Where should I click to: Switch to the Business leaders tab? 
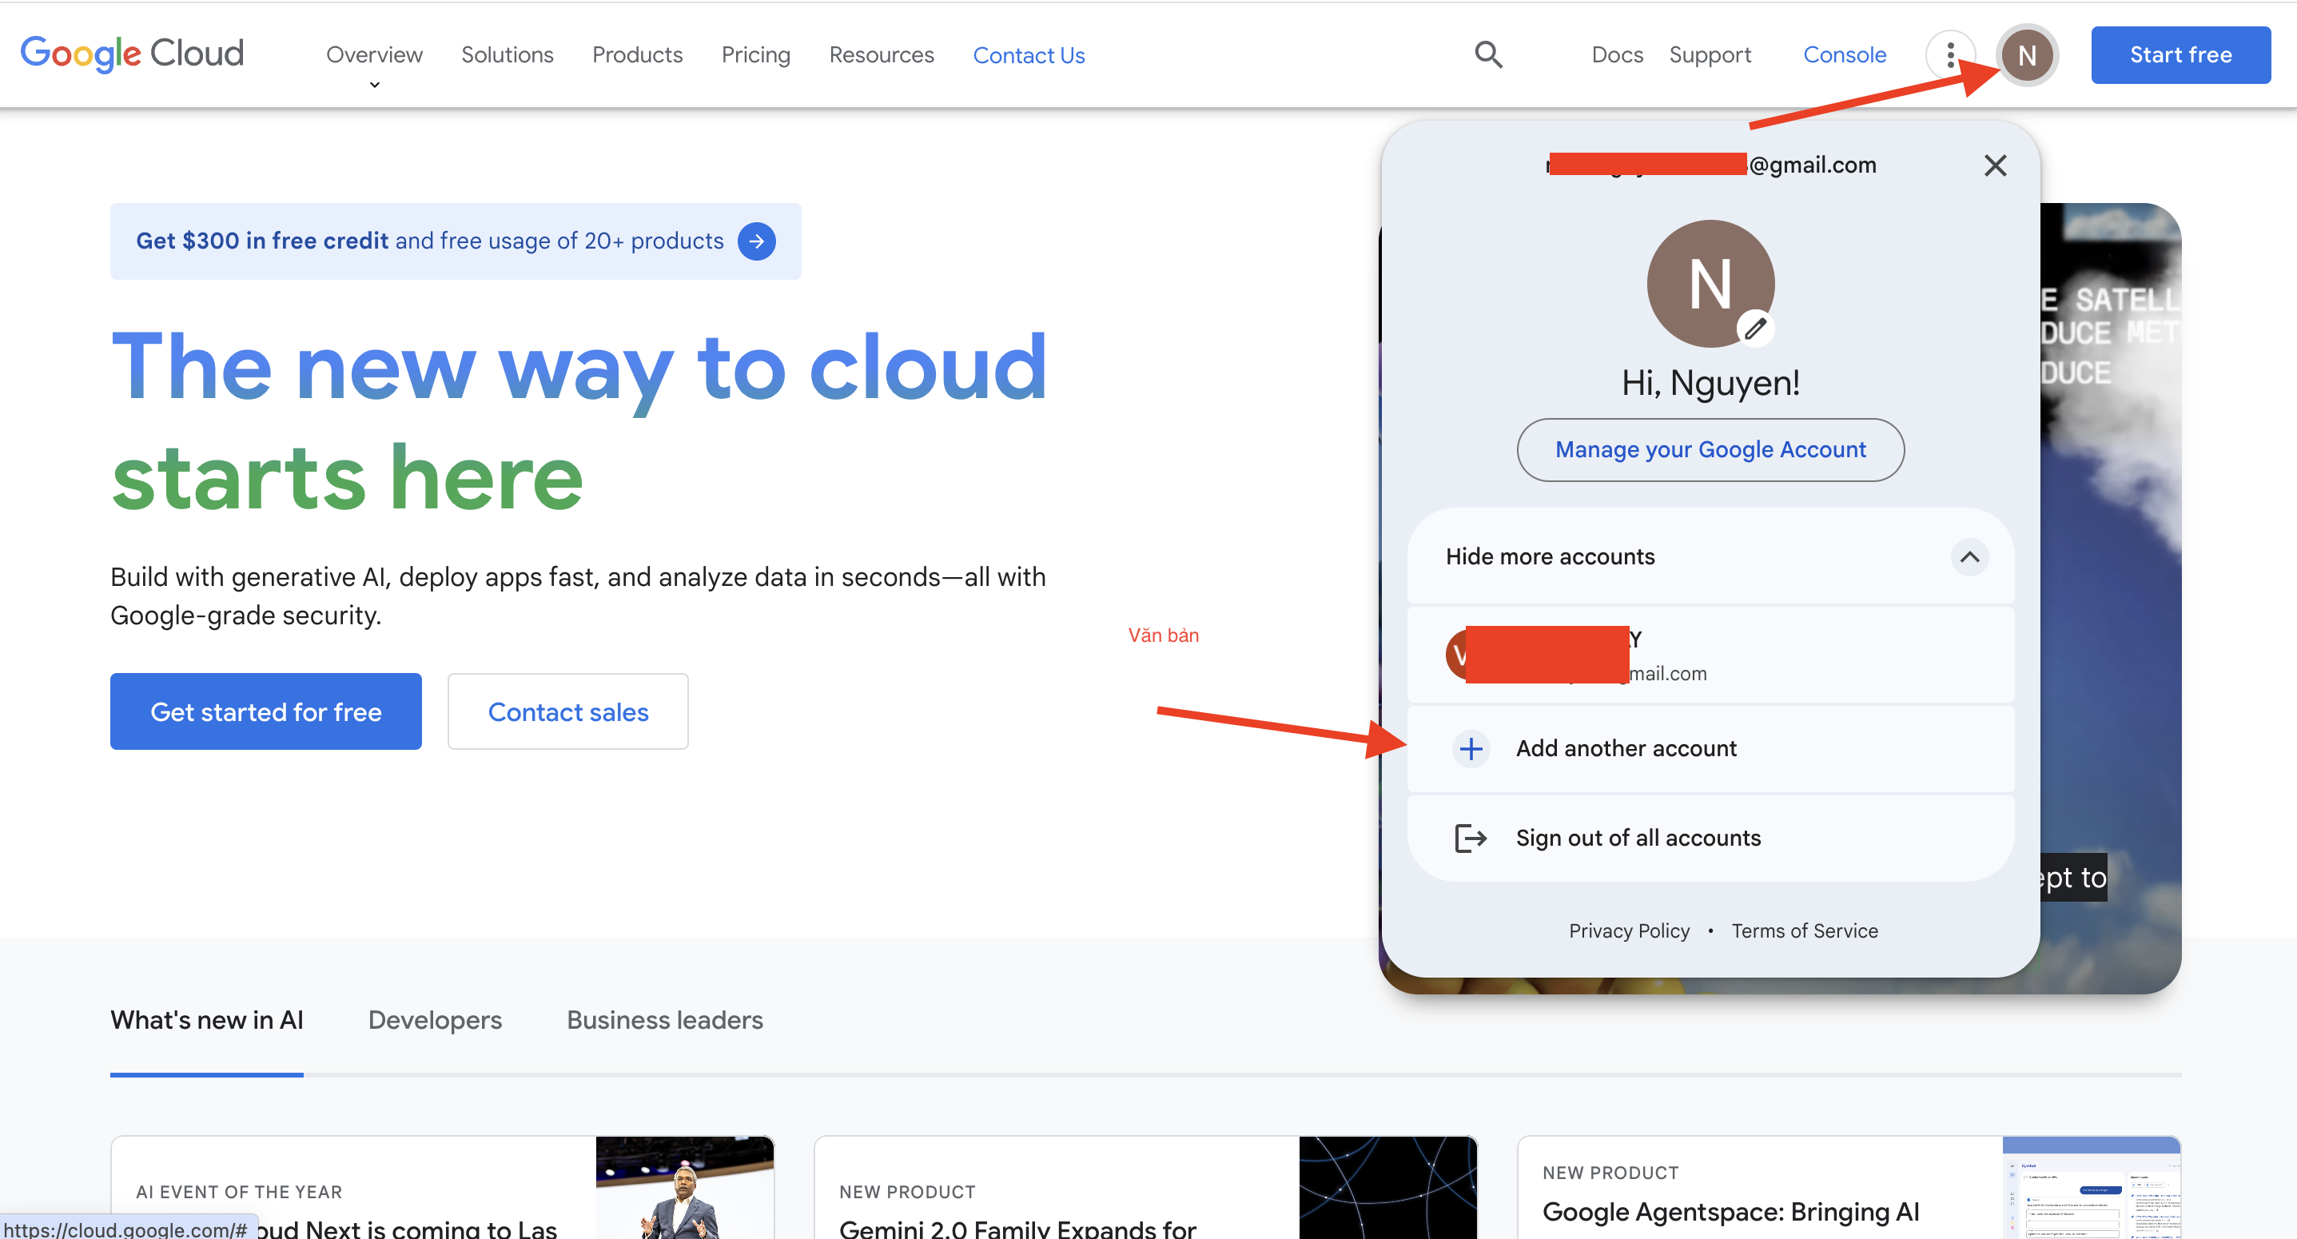point(665,1021)
